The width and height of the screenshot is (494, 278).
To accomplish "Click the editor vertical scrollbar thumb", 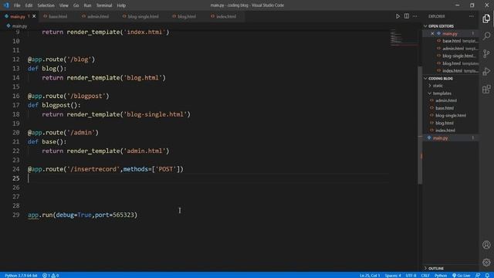I will [x=420, y=125].
